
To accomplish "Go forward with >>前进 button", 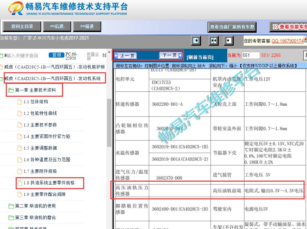I will (x=87, y=27).
